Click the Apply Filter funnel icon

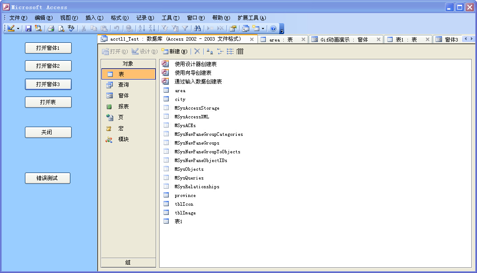185,28
